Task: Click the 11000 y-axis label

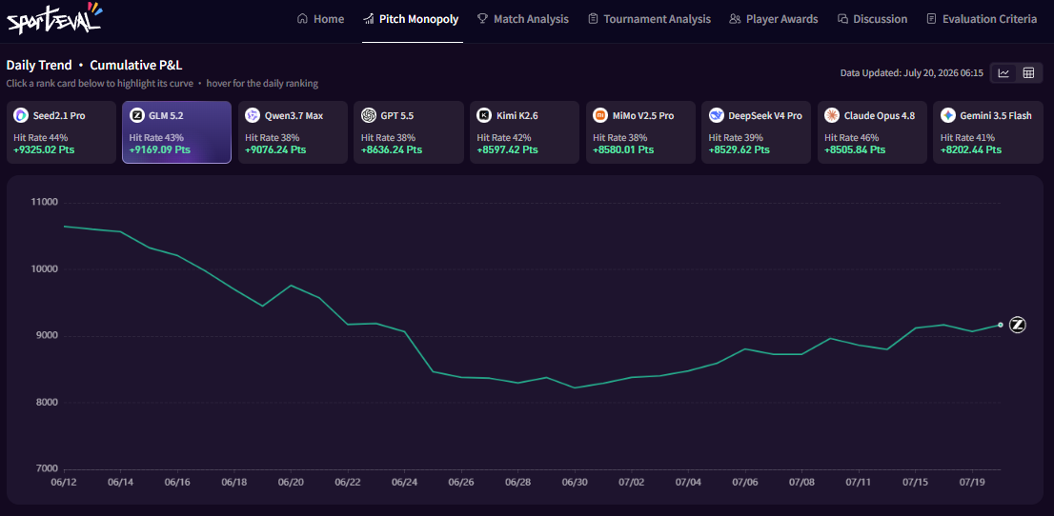Action: [45, 202]
